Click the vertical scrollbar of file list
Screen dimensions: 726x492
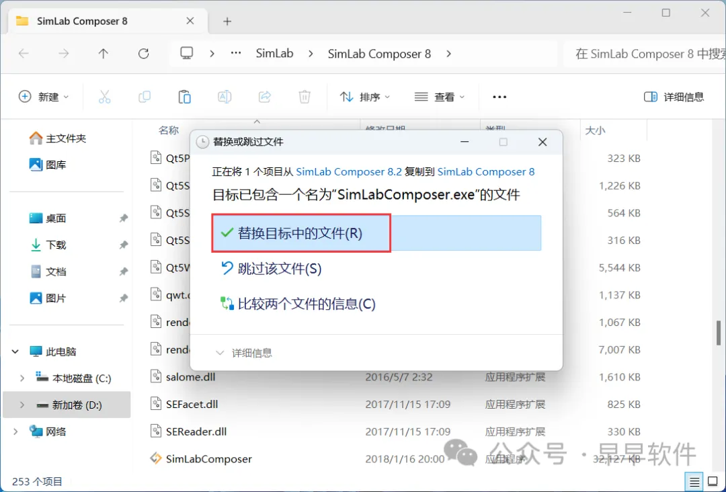pos(718,332)
